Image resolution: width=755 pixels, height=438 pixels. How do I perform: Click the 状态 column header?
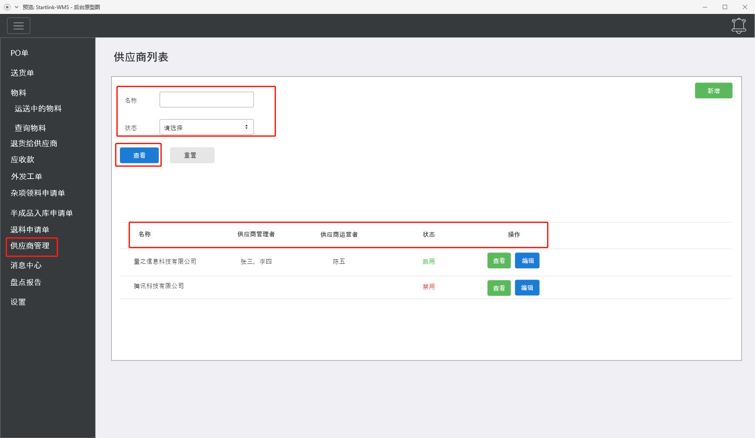[429, 235]
